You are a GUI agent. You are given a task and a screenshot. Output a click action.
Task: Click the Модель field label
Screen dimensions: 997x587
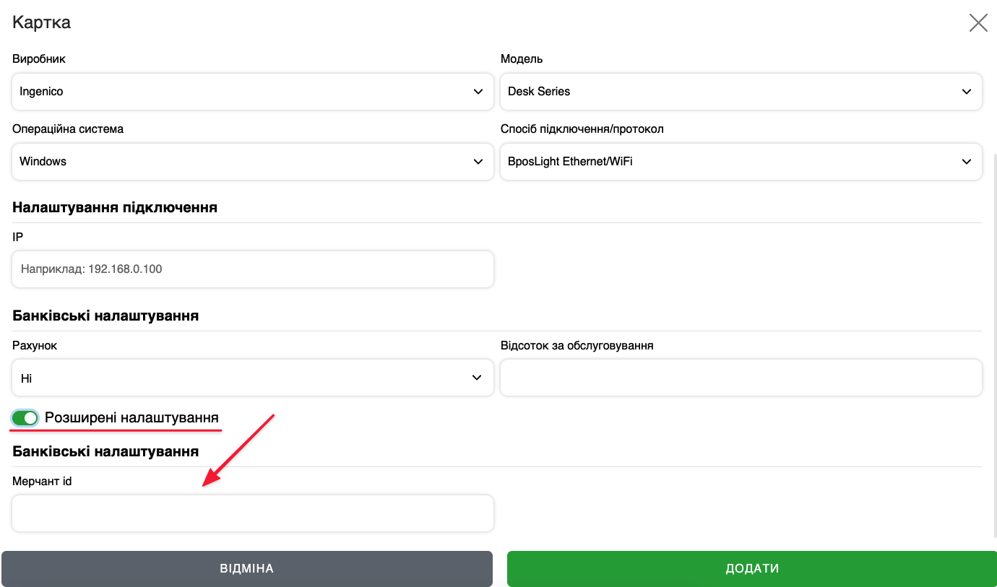coord(522,59)
